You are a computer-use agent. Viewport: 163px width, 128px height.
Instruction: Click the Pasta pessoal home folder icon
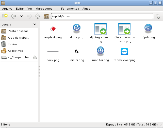(x=4, y=31)
